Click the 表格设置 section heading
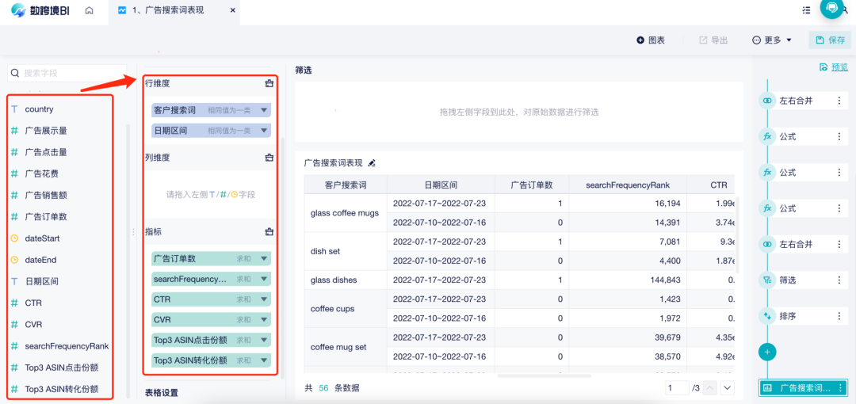The image size is (856, 404). point(161,393)
